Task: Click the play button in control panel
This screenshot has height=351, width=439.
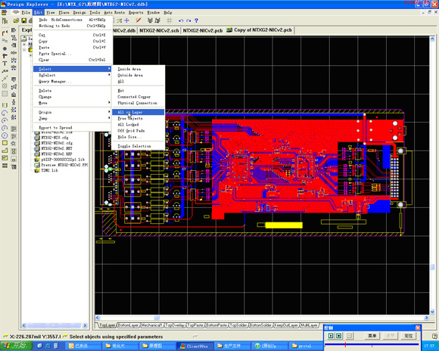Action: click(x=331, y=336)
